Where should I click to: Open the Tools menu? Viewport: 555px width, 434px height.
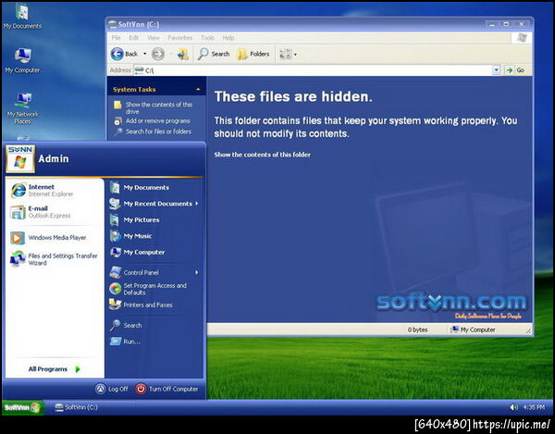pos(207,38)
